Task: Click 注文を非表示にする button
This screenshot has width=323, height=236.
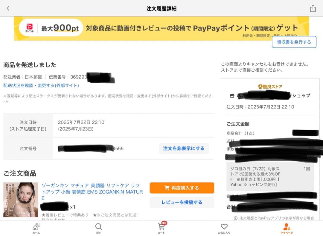Action: [x=184, y=148]
